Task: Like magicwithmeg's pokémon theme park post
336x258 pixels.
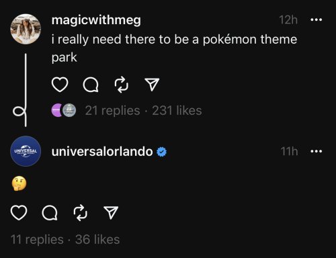Action: (x=60, y=85)
